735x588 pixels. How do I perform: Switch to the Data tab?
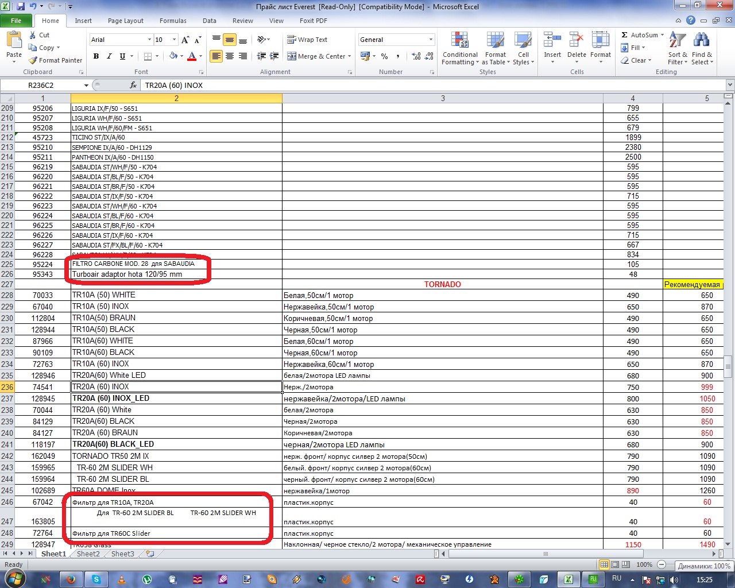[x=210, y=21]
